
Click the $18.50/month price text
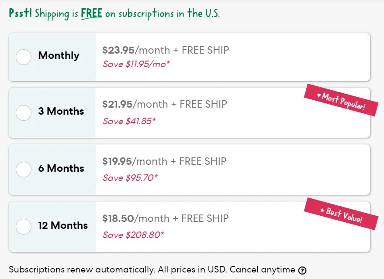[x=136, y=218]
